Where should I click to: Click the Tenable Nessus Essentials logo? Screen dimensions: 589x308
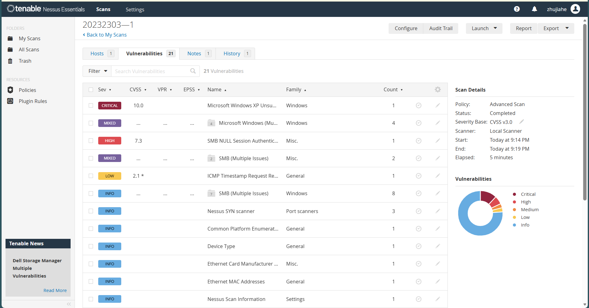pyautogui.click(x=46, y=9)
